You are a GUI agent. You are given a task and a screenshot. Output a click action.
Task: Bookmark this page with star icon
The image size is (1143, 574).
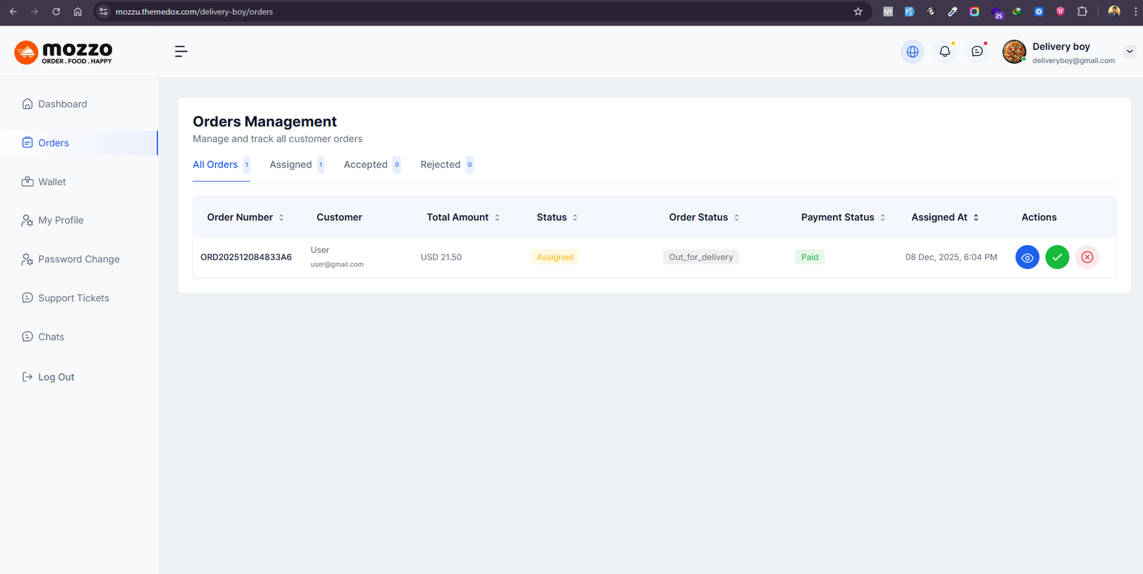858,11
